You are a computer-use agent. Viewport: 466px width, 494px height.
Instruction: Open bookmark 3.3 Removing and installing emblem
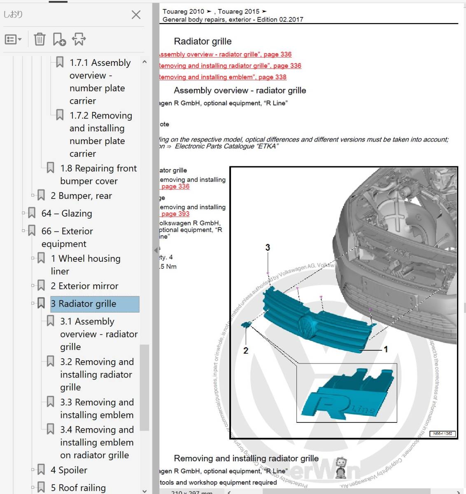pos(97,408)
